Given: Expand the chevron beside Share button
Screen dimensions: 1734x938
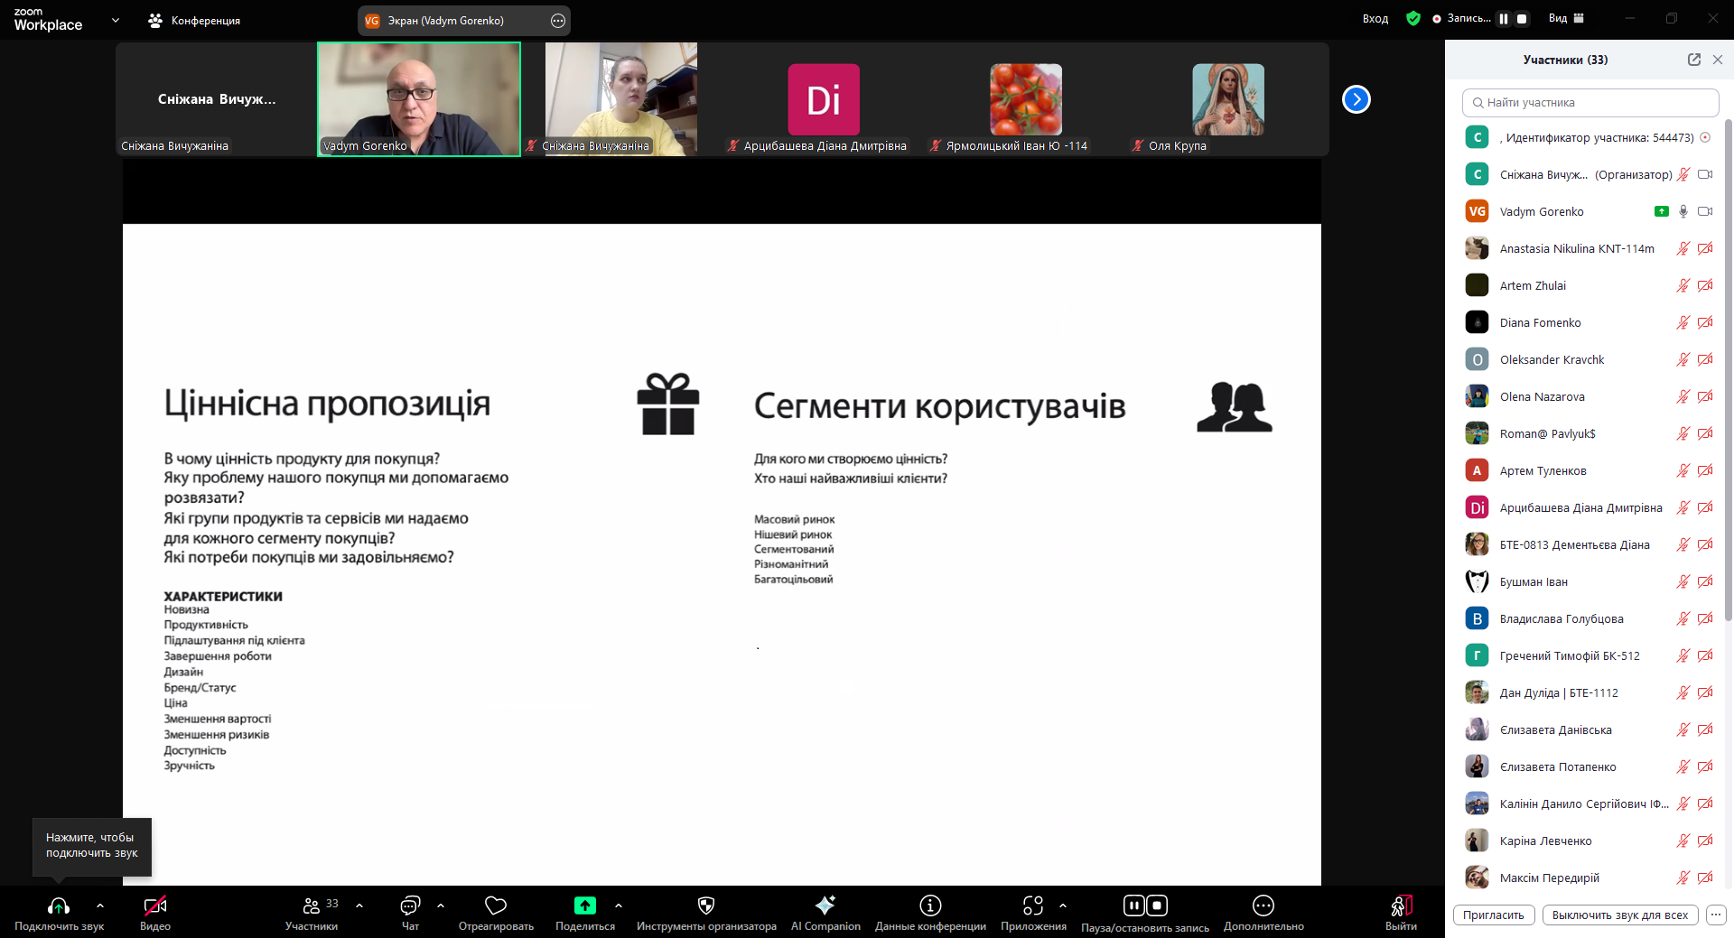Looking at the screenshot, I should (x=619, y=905).
